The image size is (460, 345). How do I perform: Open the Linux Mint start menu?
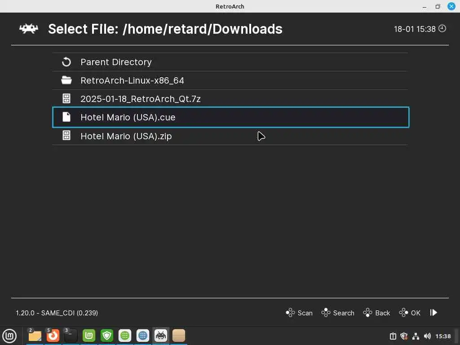click(9, 336)
